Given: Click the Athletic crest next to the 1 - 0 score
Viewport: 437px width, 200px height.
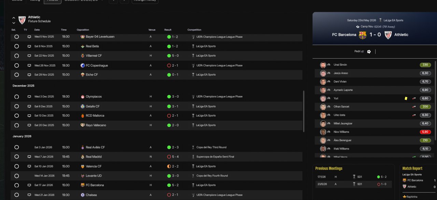Looking at the screenshot, I should tap(388, 35).
